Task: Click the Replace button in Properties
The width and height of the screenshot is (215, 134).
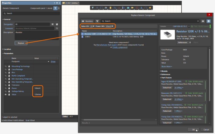Action: click(21, 43)
